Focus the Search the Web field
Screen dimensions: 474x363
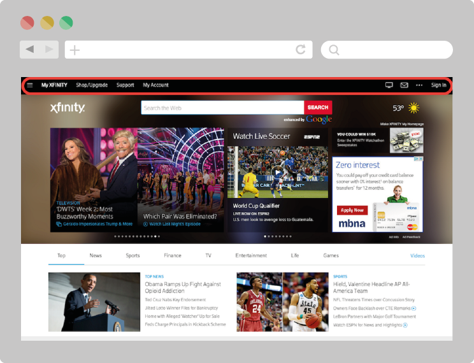(222, 108)
